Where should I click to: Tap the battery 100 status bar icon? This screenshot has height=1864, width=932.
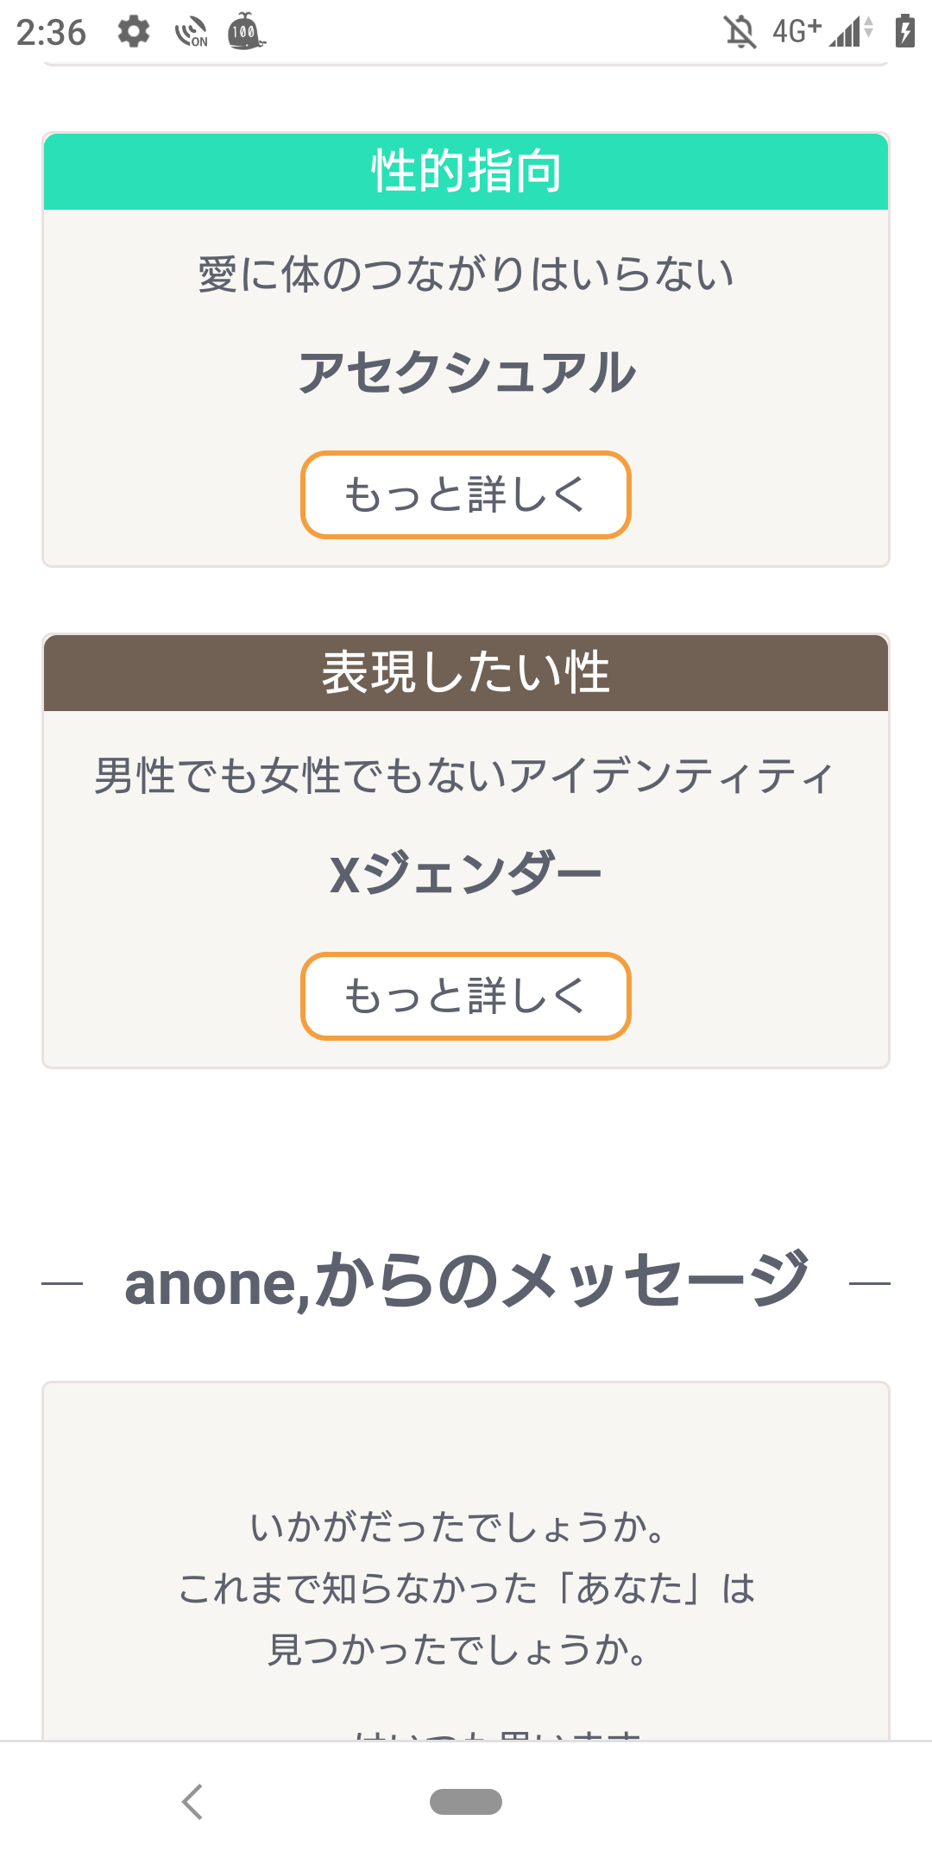coord(245,33)
